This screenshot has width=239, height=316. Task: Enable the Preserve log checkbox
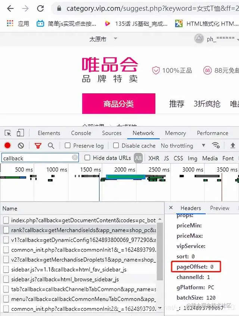click(x=68, y=146)
